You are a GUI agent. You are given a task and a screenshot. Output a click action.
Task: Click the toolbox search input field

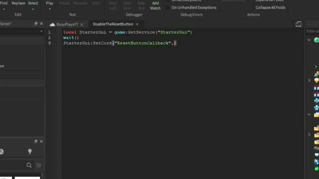coord(12,165)
